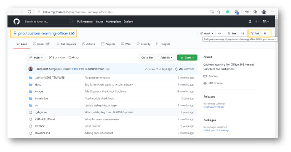
Task: Click Publish your first package link
Action: pos(216,130)
